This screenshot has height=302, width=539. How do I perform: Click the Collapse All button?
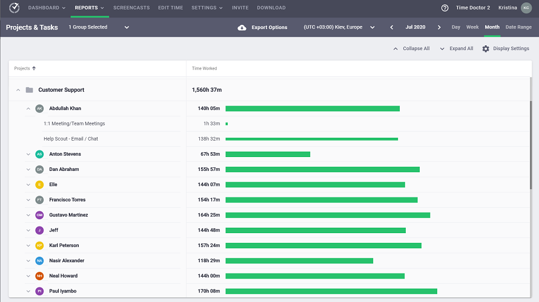tap(411, 48)
